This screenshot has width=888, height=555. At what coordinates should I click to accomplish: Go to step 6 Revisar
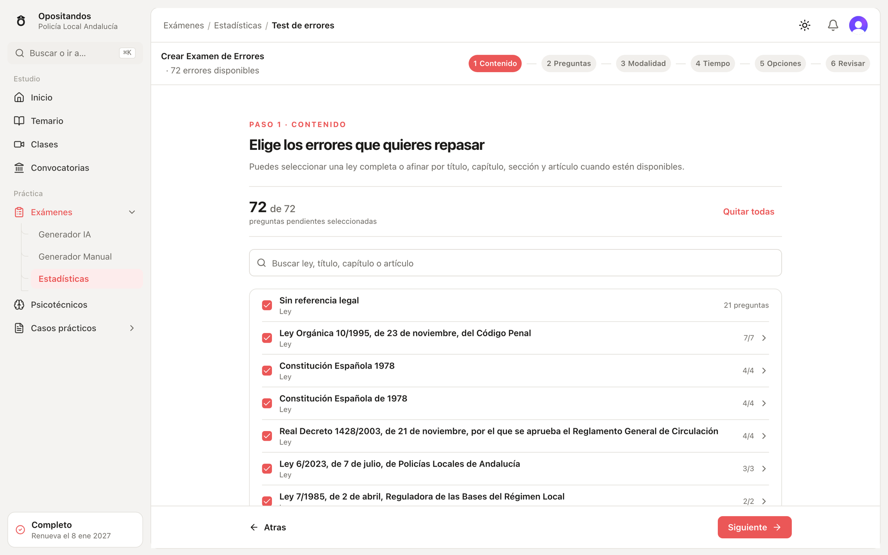click(848, 63)
